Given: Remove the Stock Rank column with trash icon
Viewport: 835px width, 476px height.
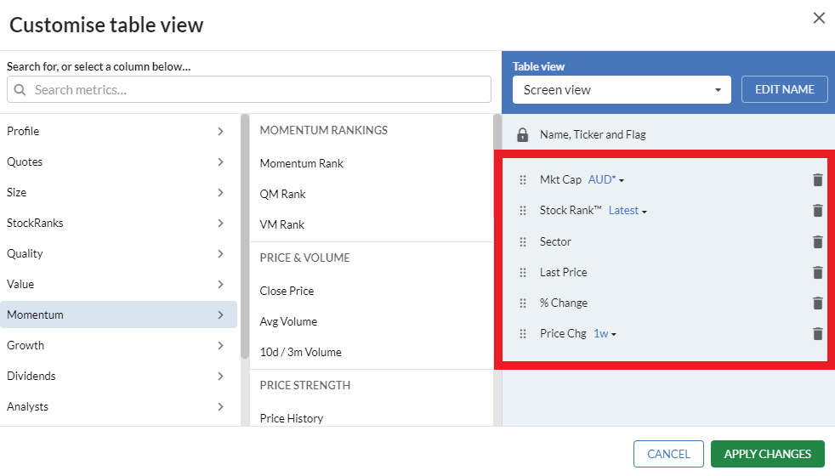Looking at the screenshot, I should 817,211.
